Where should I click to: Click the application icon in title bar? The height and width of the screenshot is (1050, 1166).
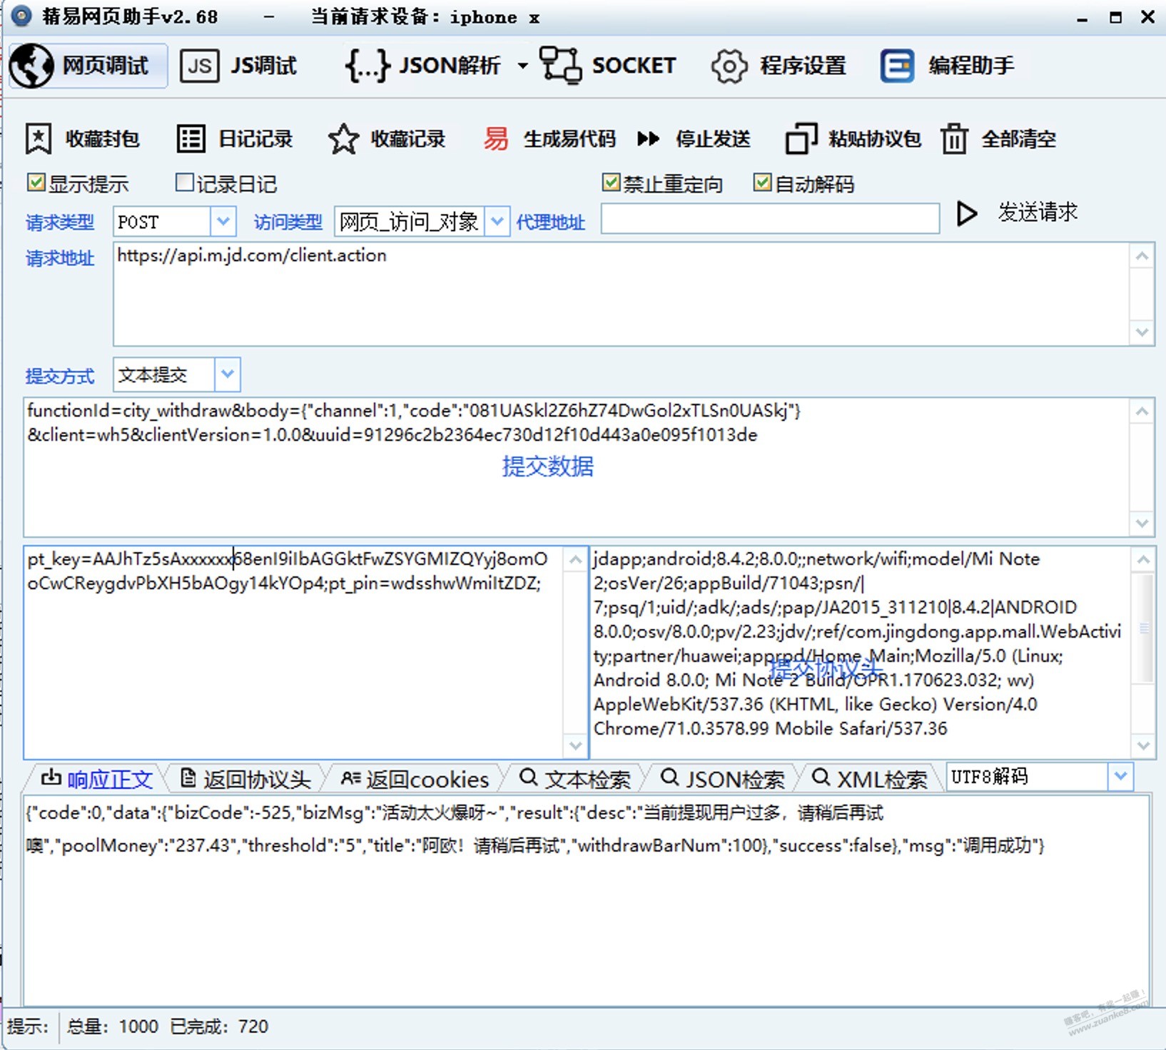pyautogui.click(x=22, y=16)
